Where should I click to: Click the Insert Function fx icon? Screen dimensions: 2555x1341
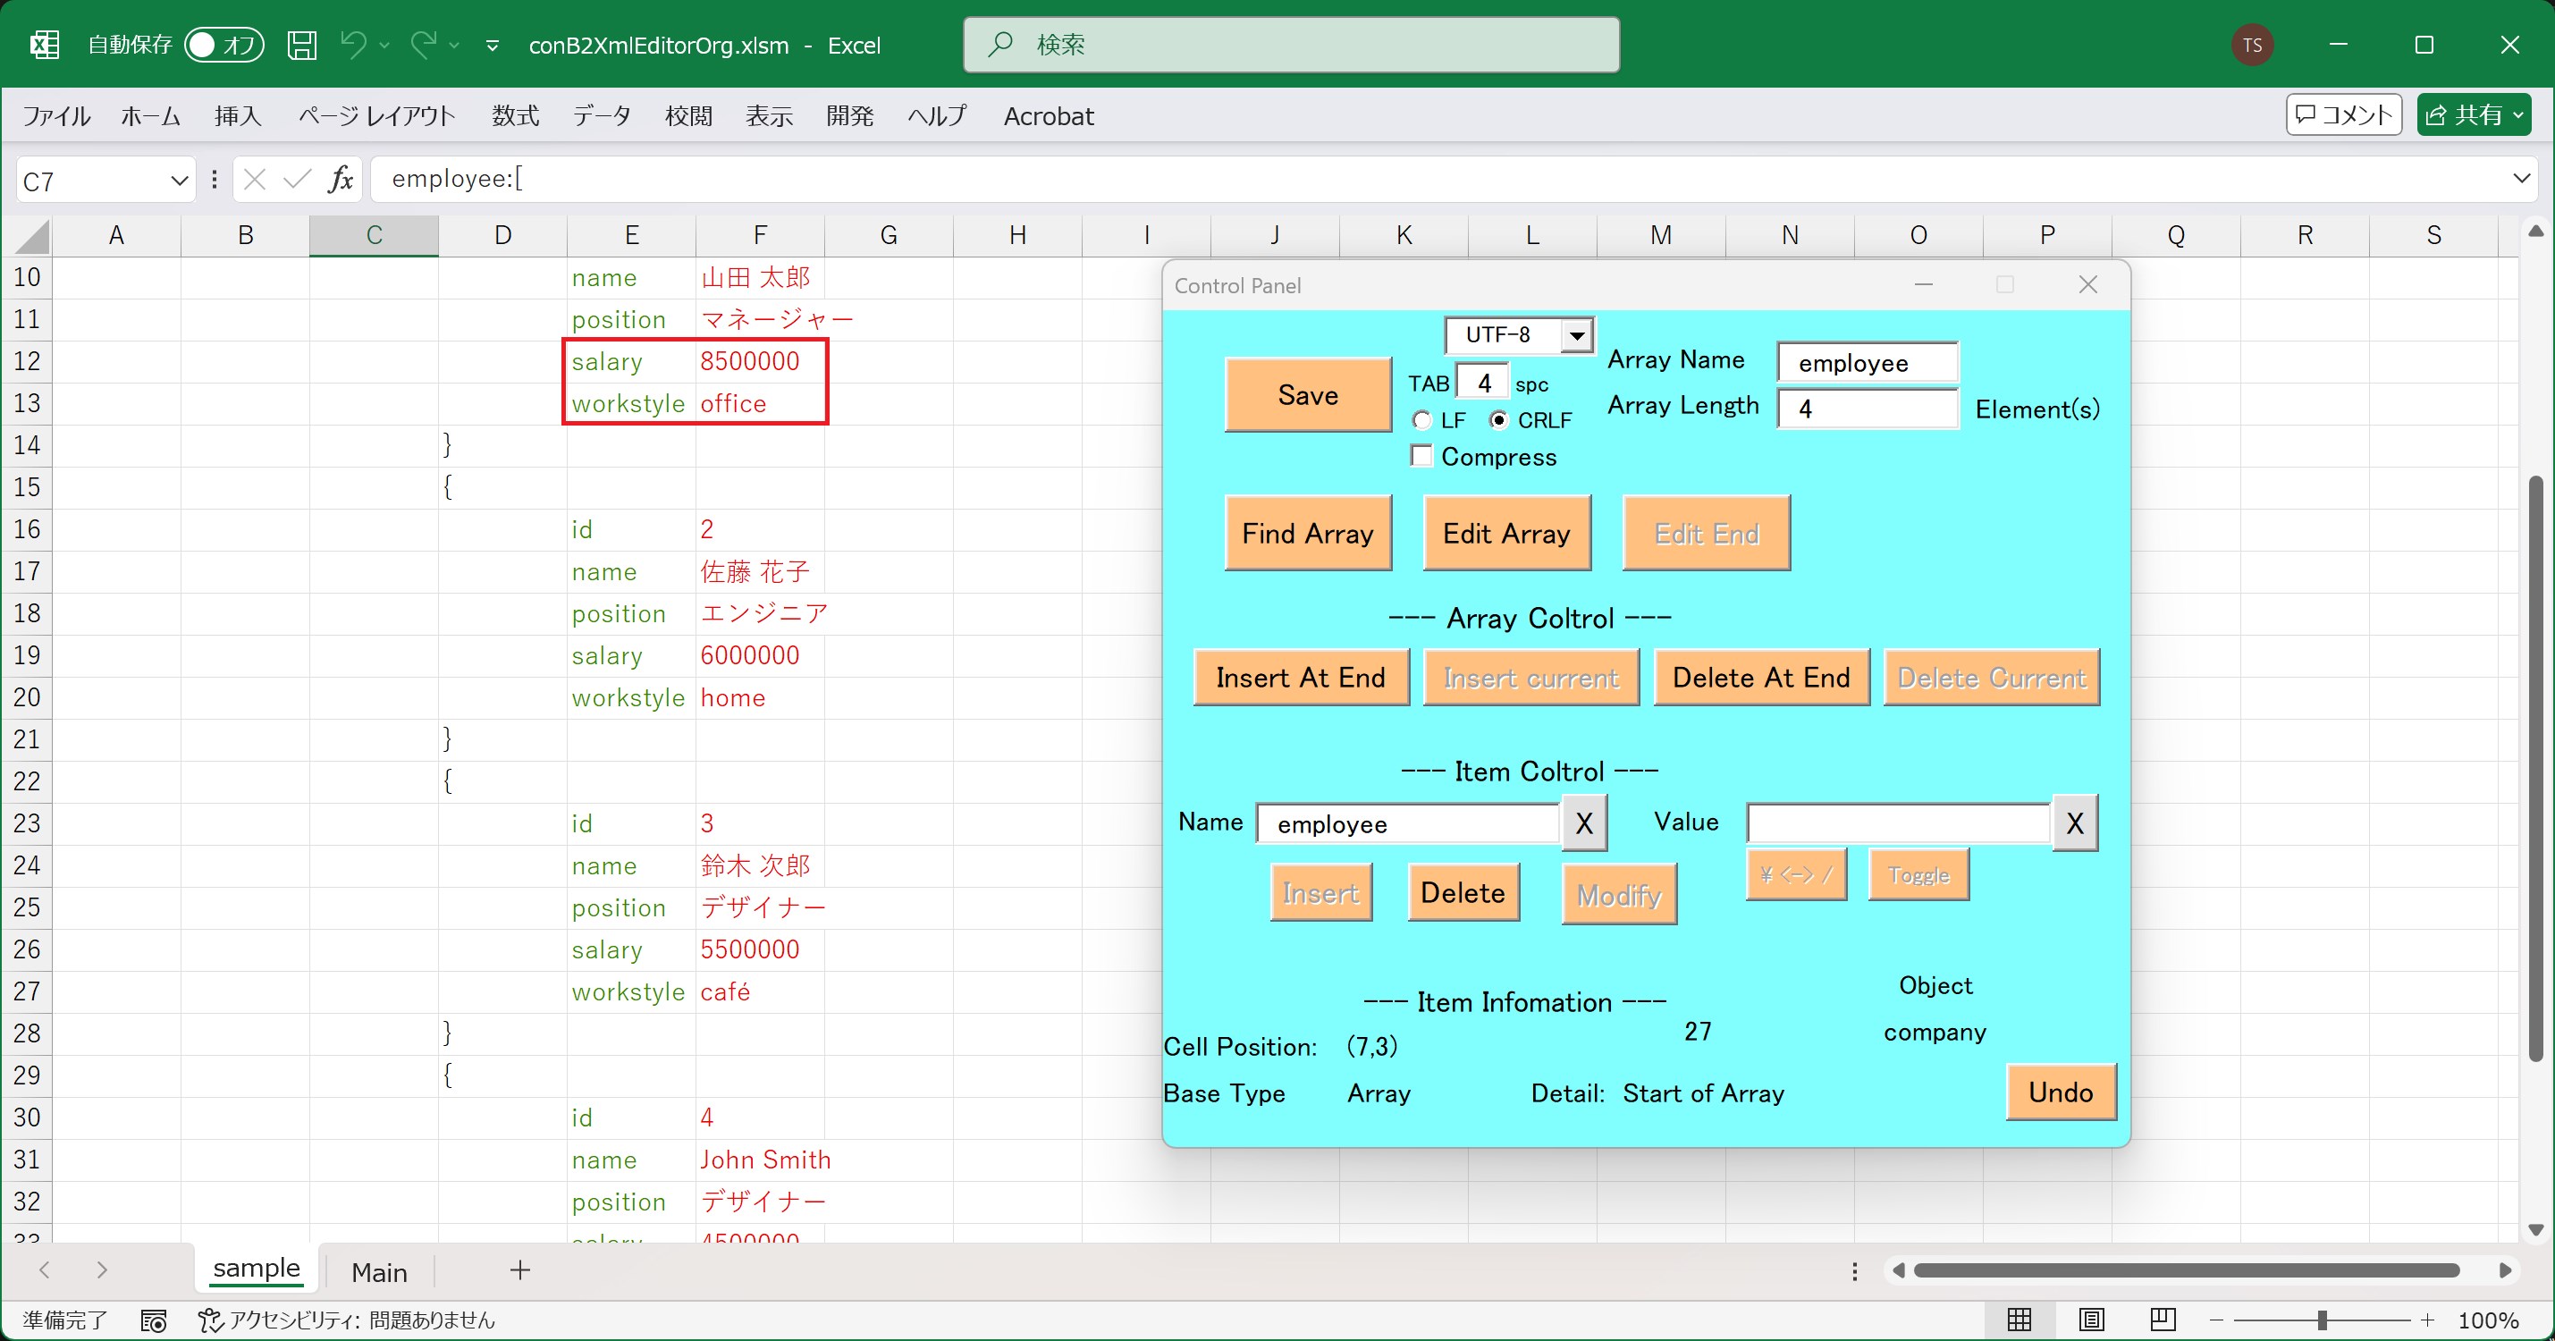(341, 180)
